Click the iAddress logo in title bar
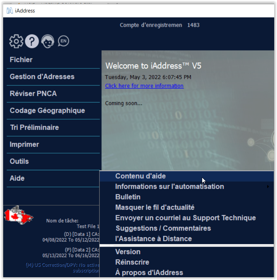Image resolution: width=277 pixels, height=280 pixels. (10, 11)
